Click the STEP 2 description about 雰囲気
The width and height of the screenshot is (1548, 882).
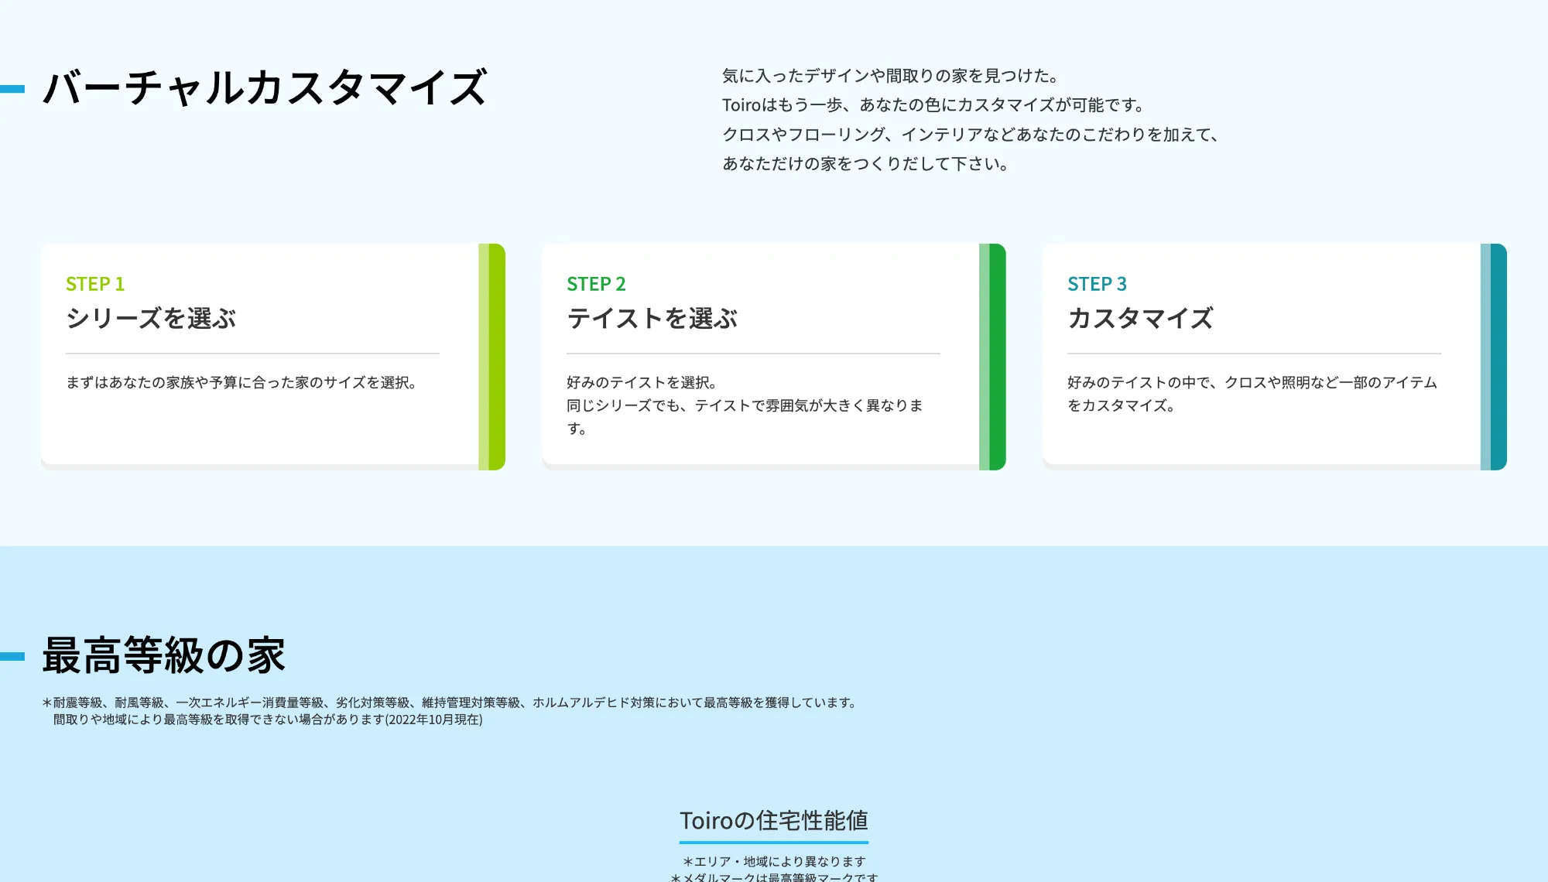745,405
